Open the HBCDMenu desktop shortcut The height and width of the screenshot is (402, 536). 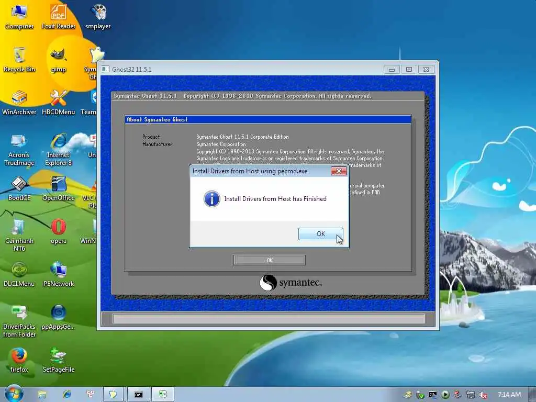(59, 103)
